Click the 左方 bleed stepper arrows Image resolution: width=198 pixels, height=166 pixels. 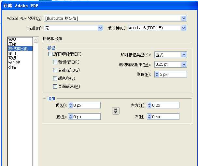149,105
